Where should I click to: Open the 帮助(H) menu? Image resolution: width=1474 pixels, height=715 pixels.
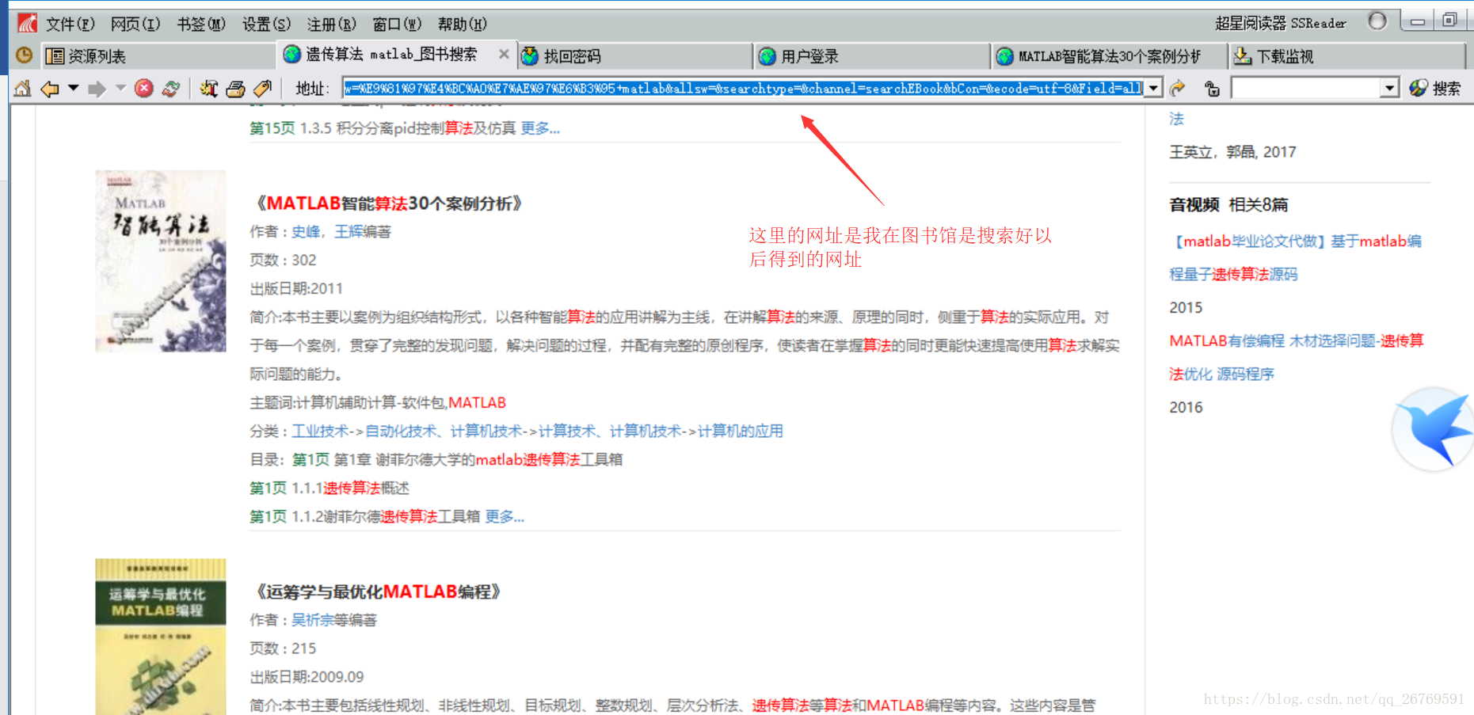coord(463,25)
